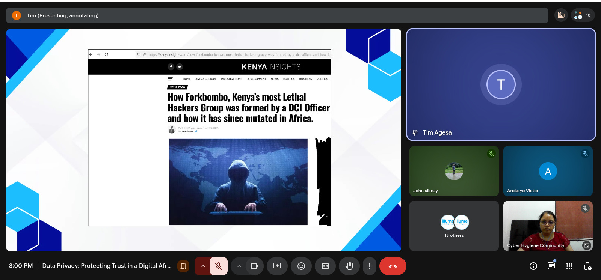Click the meeting room icon beside title
Screen dimensions: 601x280
[183, 266]
